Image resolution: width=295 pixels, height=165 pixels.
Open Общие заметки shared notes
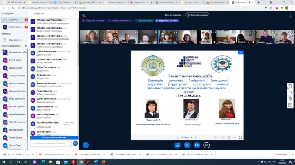[14, 40]
